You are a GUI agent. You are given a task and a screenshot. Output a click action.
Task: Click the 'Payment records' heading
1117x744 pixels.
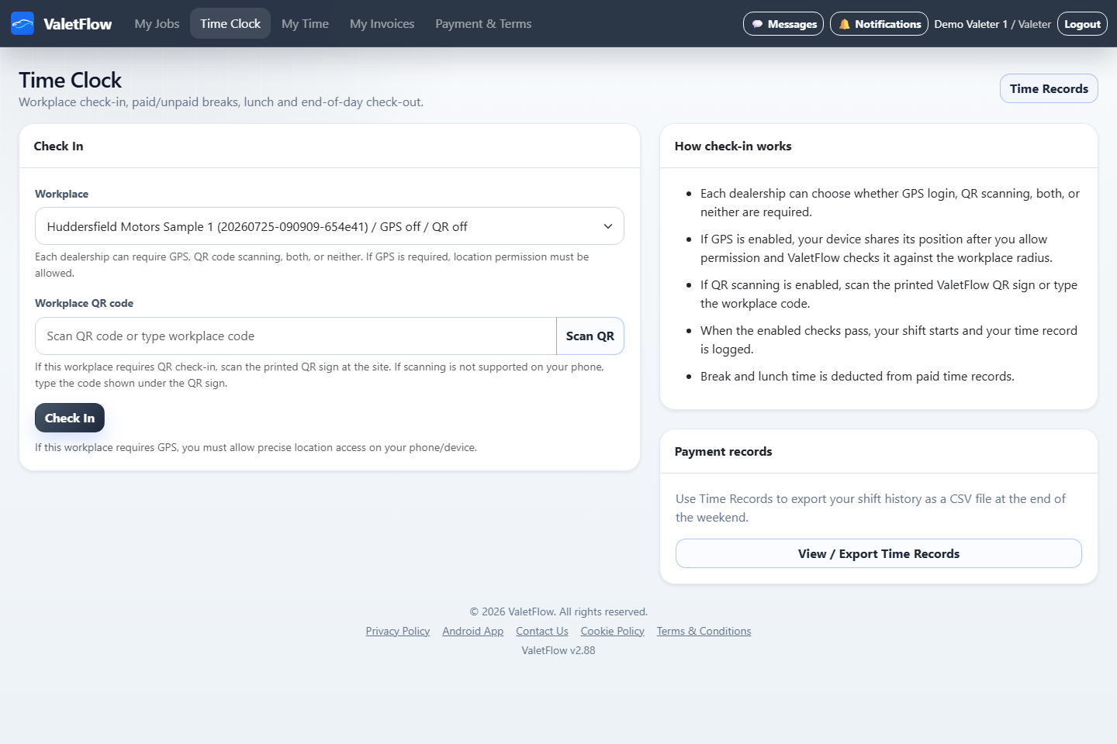pos(723,451)
